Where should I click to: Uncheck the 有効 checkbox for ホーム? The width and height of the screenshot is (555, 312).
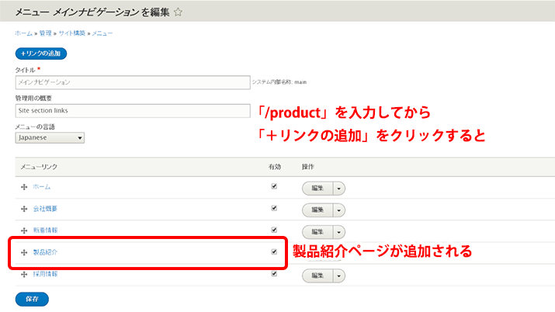tap(274, 186)
